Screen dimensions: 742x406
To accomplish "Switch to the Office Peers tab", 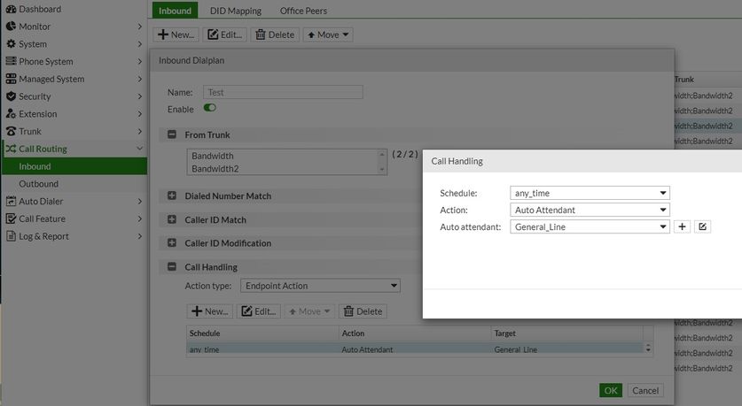I will click(x=303, y=11).
